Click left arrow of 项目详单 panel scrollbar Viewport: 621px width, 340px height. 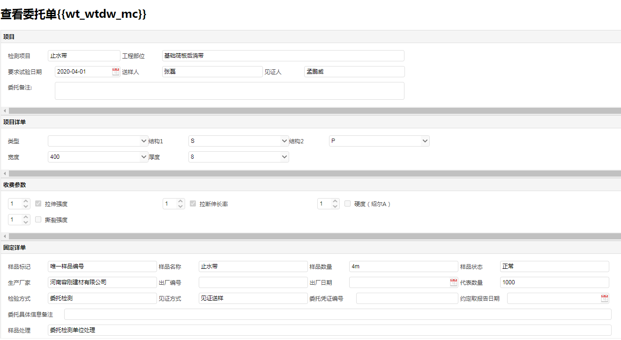(x=4, y=174)
